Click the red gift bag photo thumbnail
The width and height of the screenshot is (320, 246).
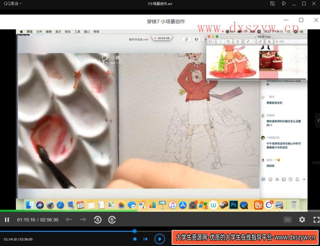point(271,61)
